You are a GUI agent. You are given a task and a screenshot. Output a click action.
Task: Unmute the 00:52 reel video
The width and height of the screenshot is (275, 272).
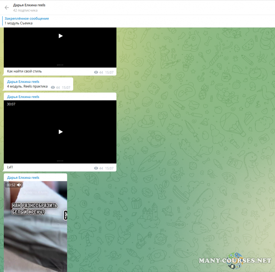click(19, 185)
